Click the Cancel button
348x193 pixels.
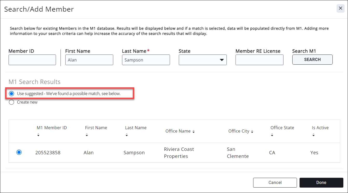(x=275, y=182)
